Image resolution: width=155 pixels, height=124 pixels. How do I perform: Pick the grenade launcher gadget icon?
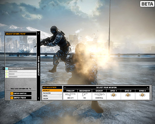point(99,94)
